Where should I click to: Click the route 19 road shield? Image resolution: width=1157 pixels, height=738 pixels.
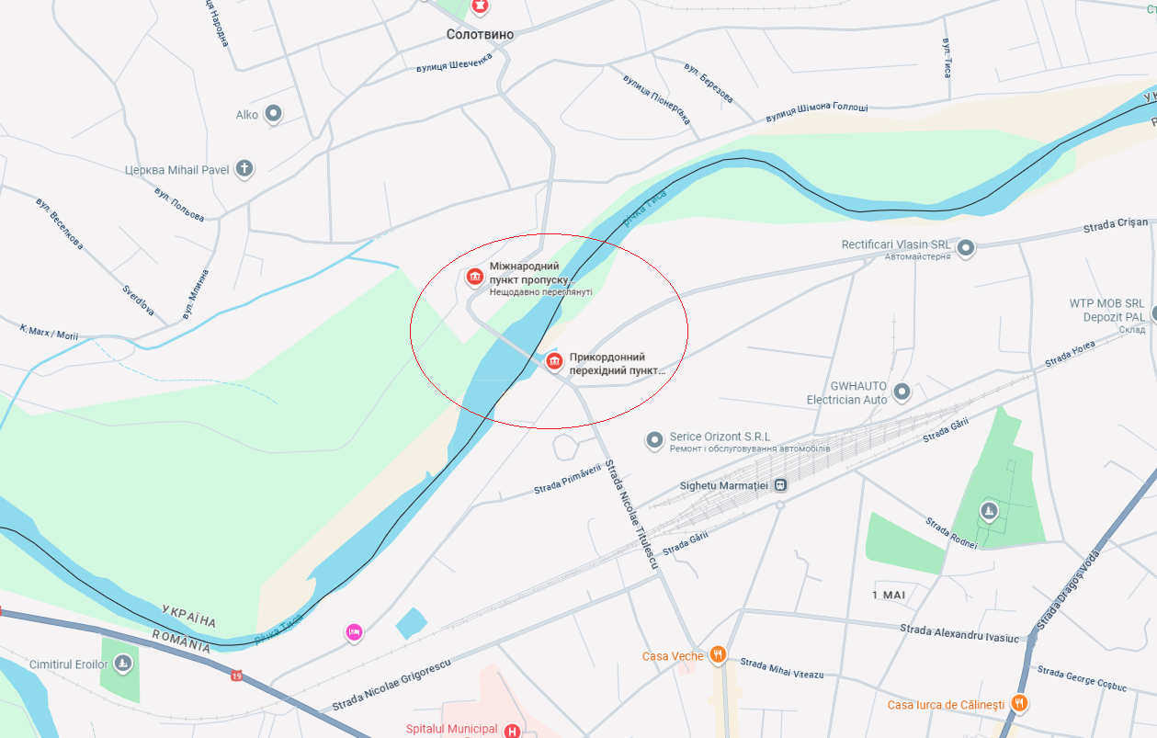(x=237, y=676)
